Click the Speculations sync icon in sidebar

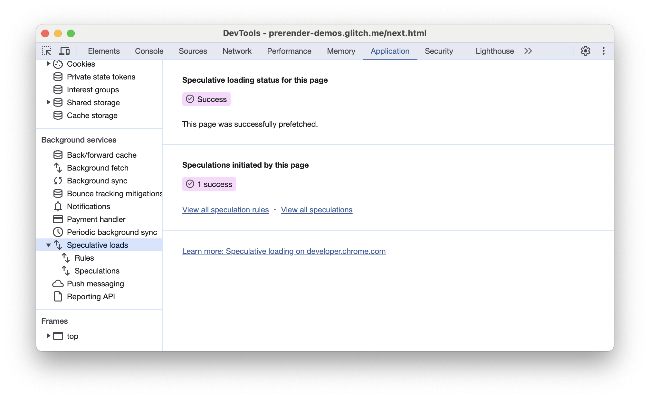(67, 271)
